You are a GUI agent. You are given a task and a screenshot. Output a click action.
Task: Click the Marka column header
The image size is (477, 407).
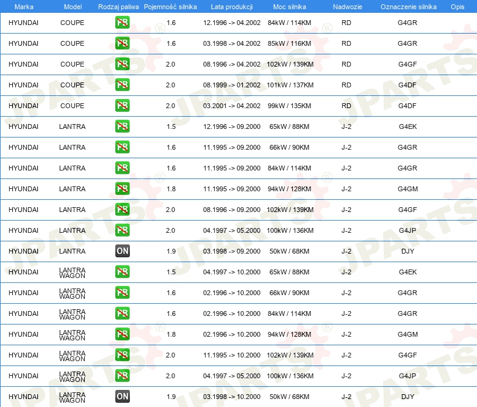pos(24,7)
